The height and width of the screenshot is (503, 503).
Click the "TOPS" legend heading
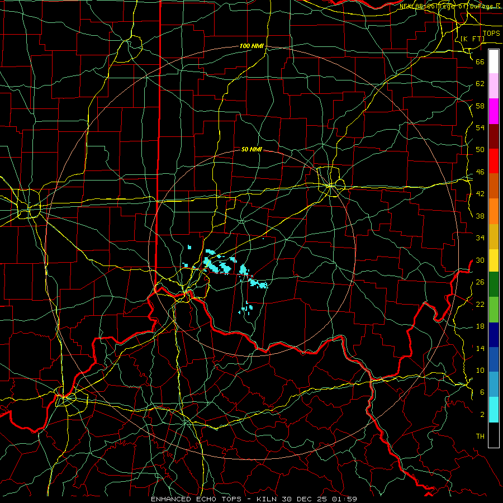[x=491, y=34]
